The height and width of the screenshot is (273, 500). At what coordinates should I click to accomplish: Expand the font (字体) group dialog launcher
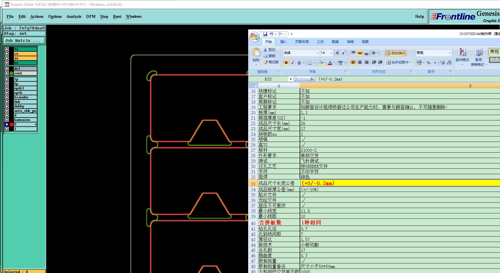pos(345,71)
